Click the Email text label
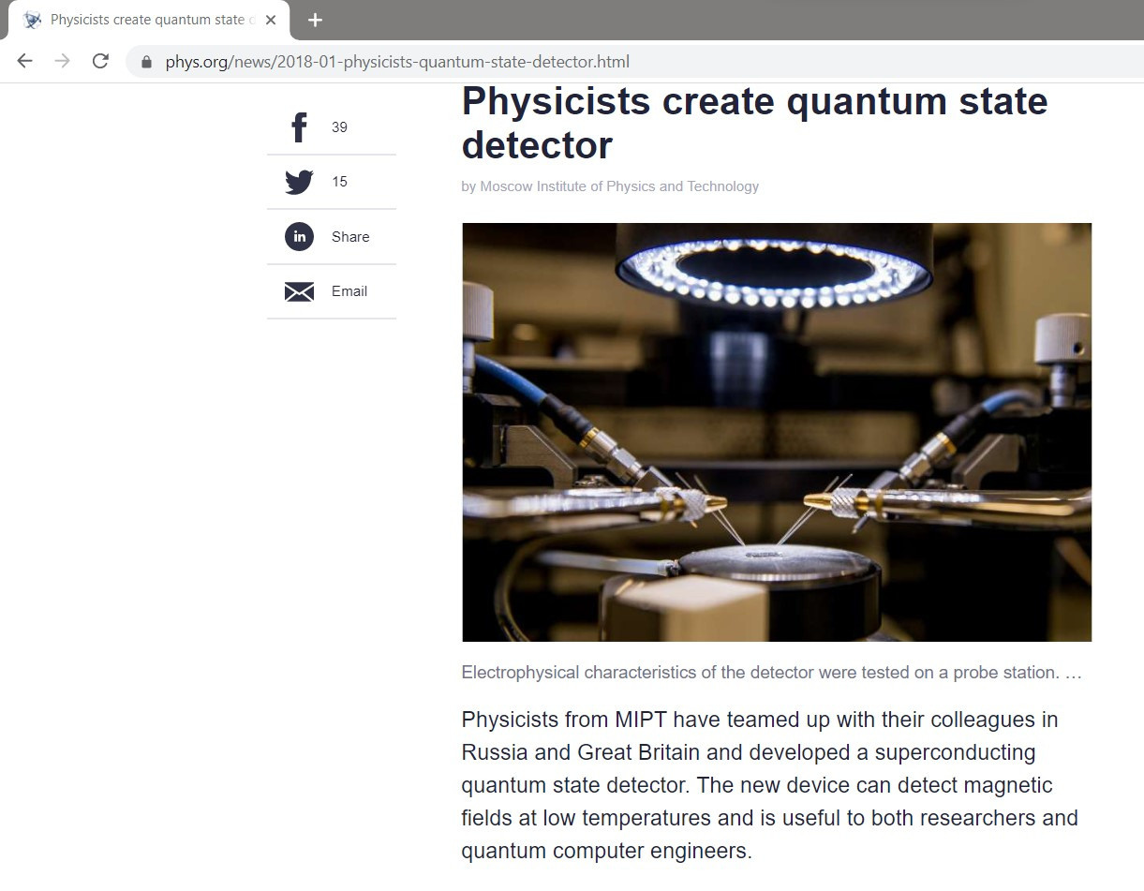Screen dimensions: 1144x891 coord(349,291)
